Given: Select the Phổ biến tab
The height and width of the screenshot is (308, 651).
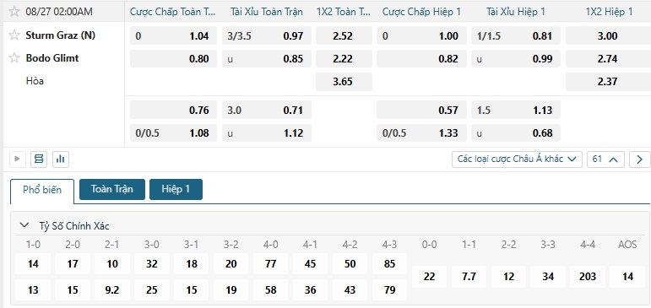Looking at the screenshot, I should 42,191.
